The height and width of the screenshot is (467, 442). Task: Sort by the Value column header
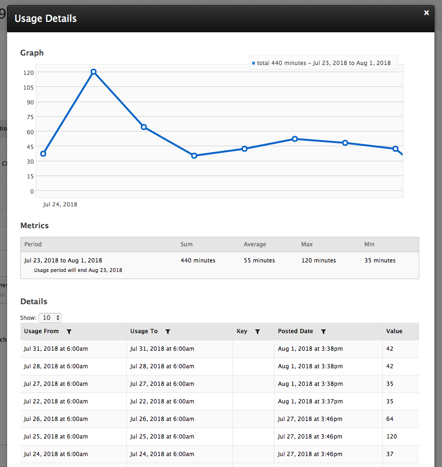(x=394, y=331)
